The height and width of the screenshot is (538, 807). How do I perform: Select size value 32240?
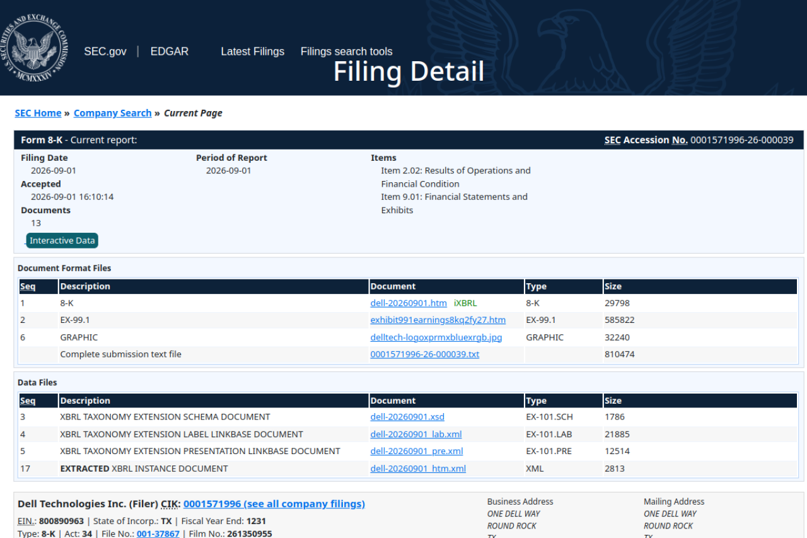617,337
